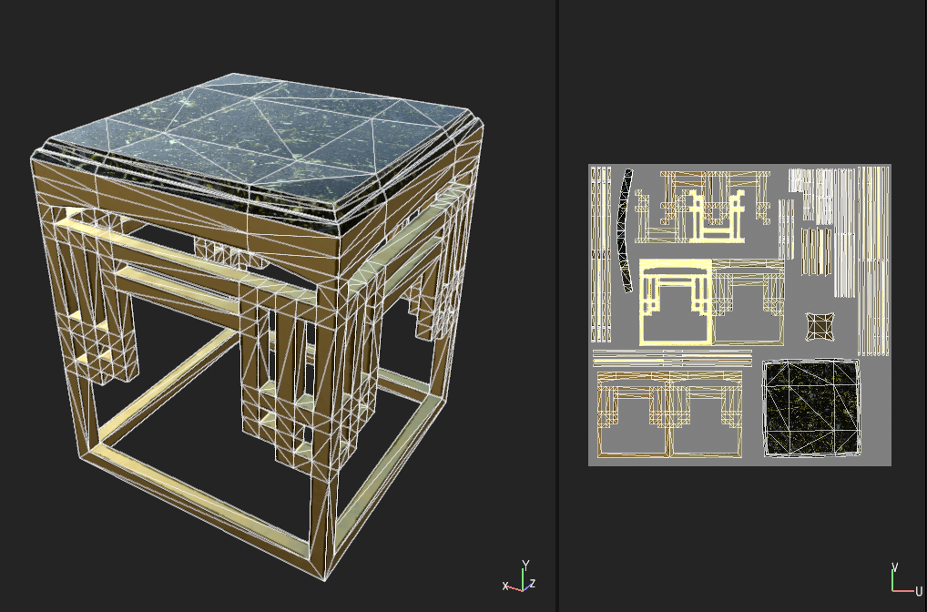
Task: Click the U label on the UV axis indicator
Action: click(x=918, y=591)
